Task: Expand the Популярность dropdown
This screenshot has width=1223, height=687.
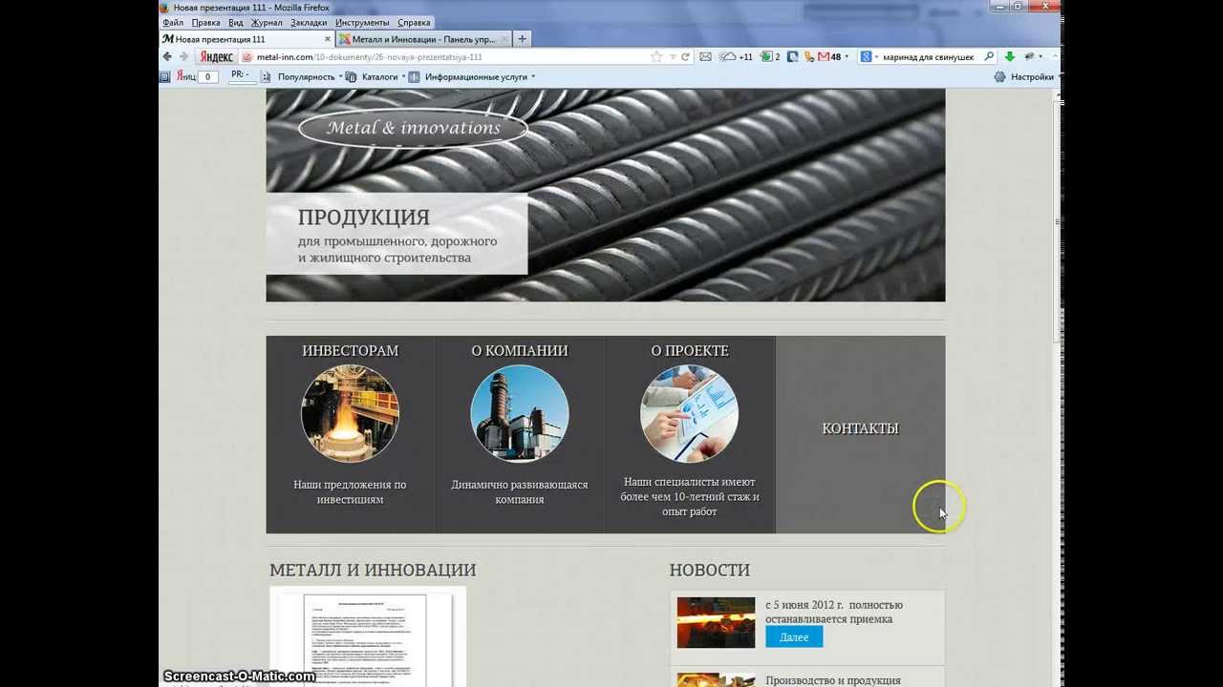Action: [x=340, y=76]
